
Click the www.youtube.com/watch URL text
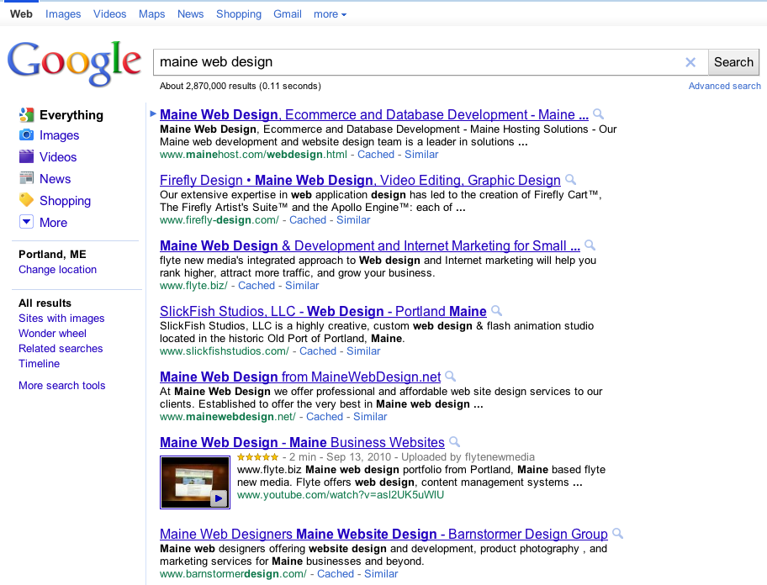(x=341, y=495)
